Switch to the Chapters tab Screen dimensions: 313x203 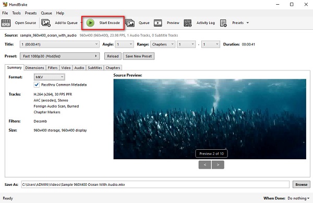point(113,68)
